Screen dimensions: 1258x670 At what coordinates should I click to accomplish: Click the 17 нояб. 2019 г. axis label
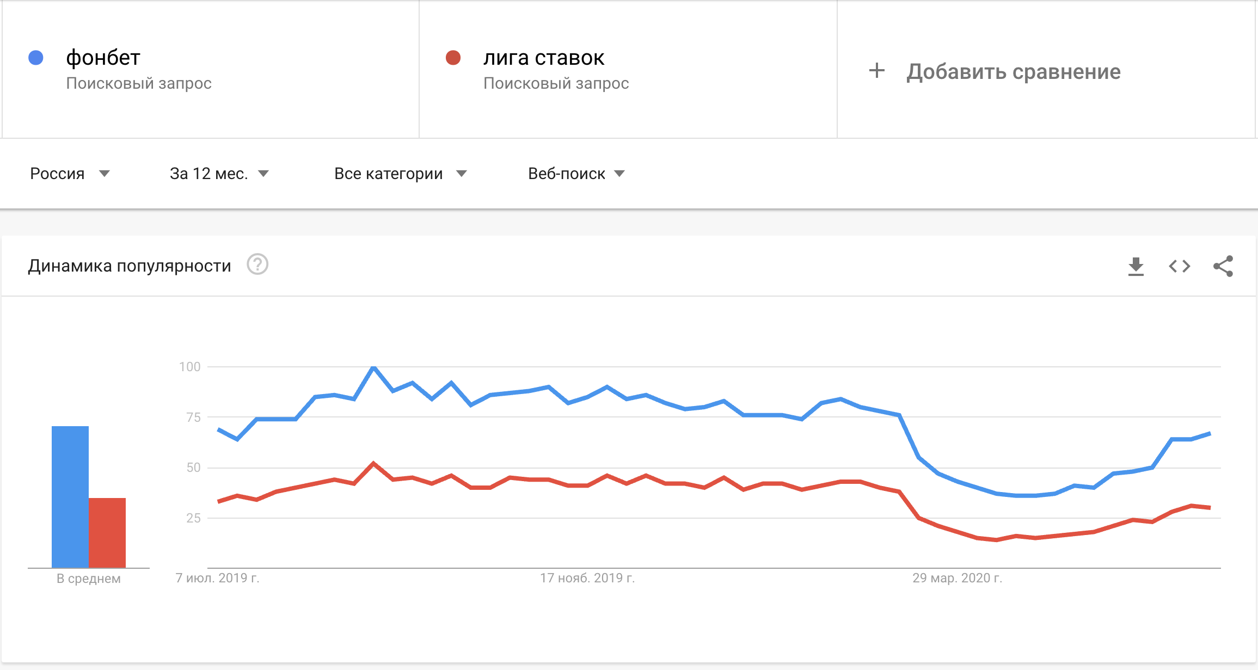click(587, 578)
